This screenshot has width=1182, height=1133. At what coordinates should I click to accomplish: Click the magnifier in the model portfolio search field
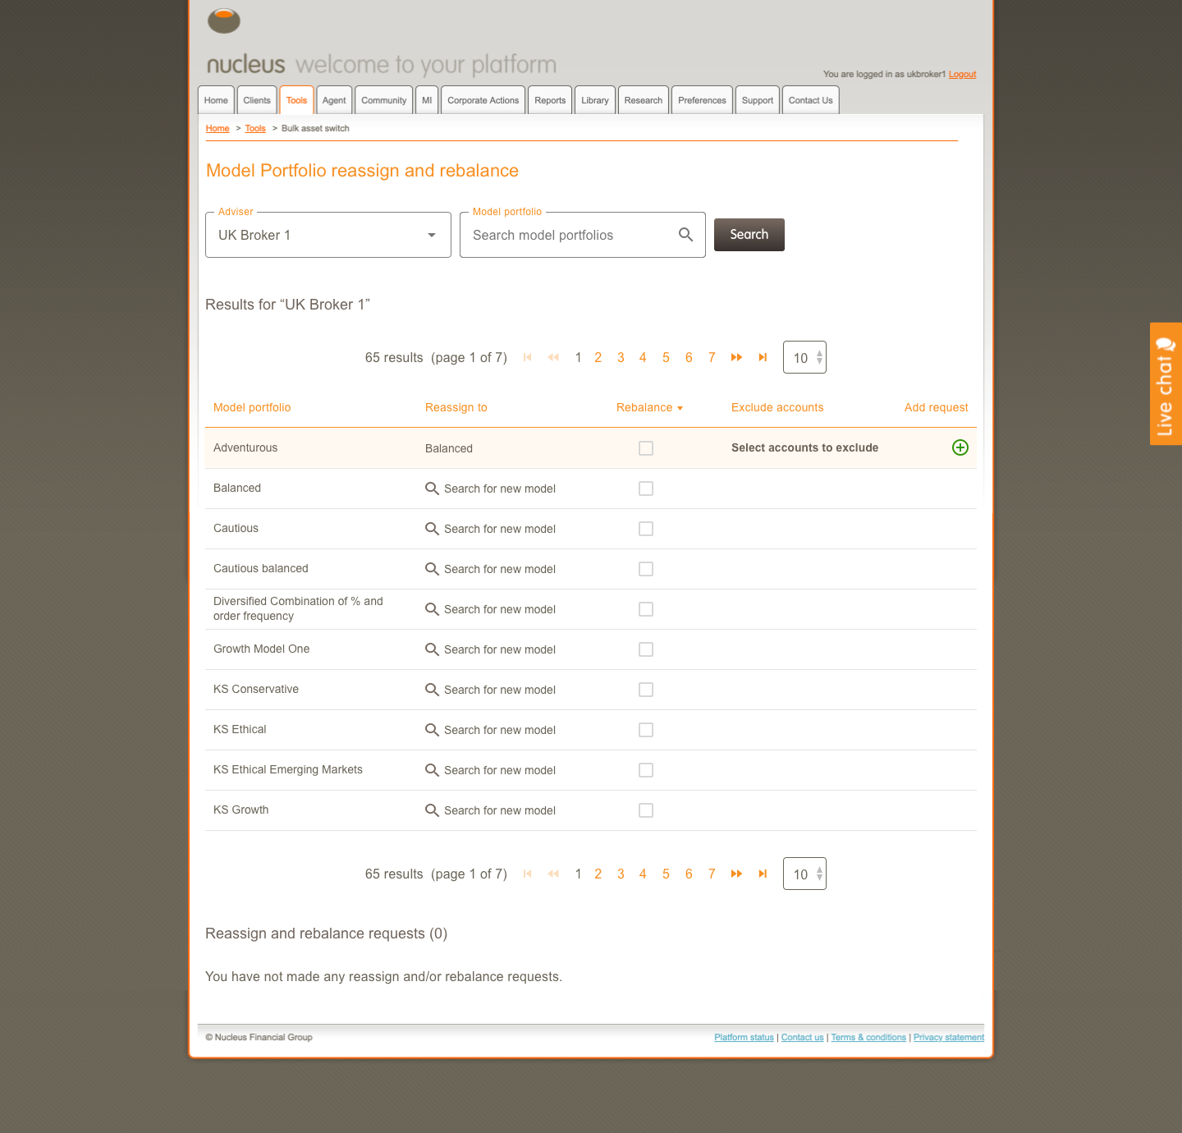(x=685, y=235)
